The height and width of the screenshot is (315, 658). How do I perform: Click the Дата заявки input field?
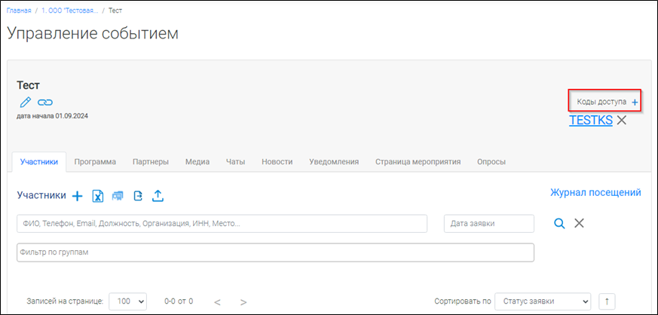(x=489, y=223)
